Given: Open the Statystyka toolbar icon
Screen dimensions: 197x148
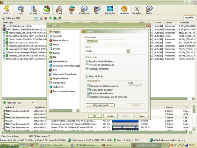Looking at the screenshot, I should click(110, 10).
